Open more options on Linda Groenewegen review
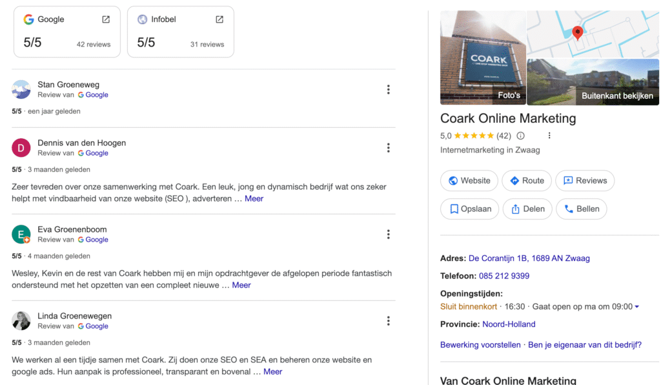This screenshot has width=661, height=385. [x=388, y=321]
